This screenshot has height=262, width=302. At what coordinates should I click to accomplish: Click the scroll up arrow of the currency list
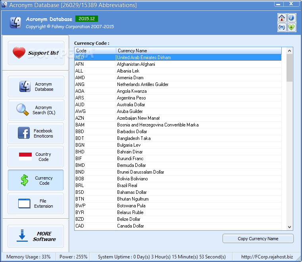[289, 51]
